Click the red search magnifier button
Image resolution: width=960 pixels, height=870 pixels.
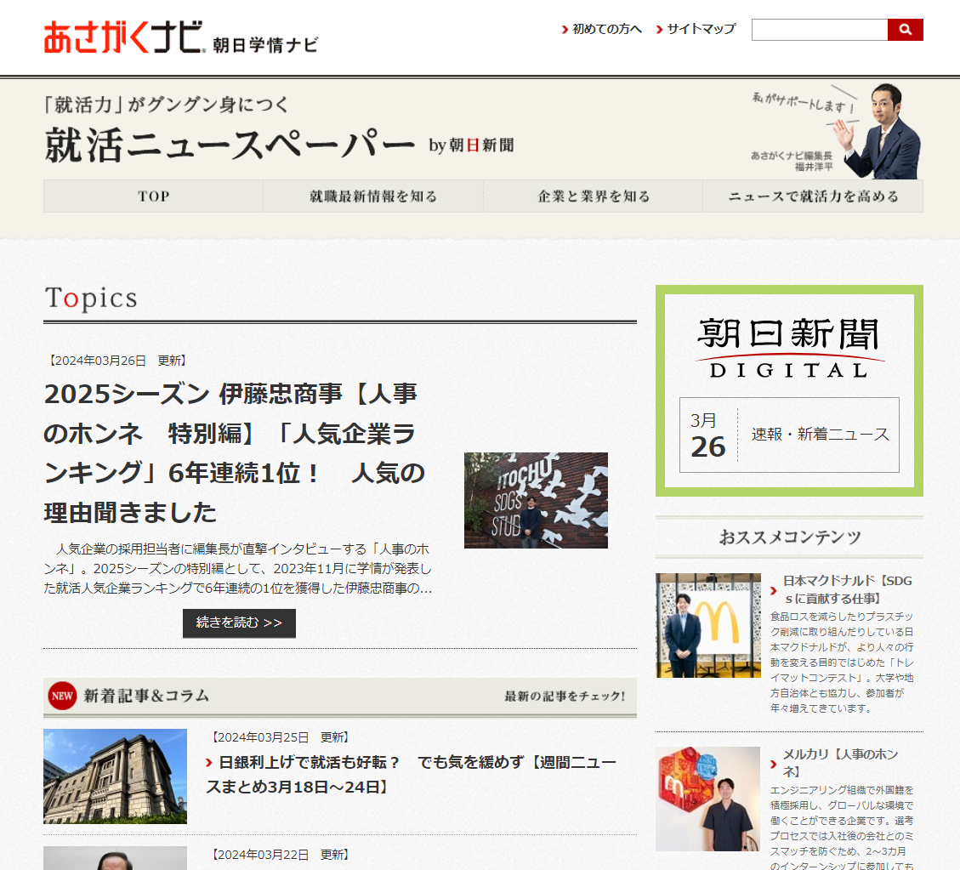tap(905, 30)
